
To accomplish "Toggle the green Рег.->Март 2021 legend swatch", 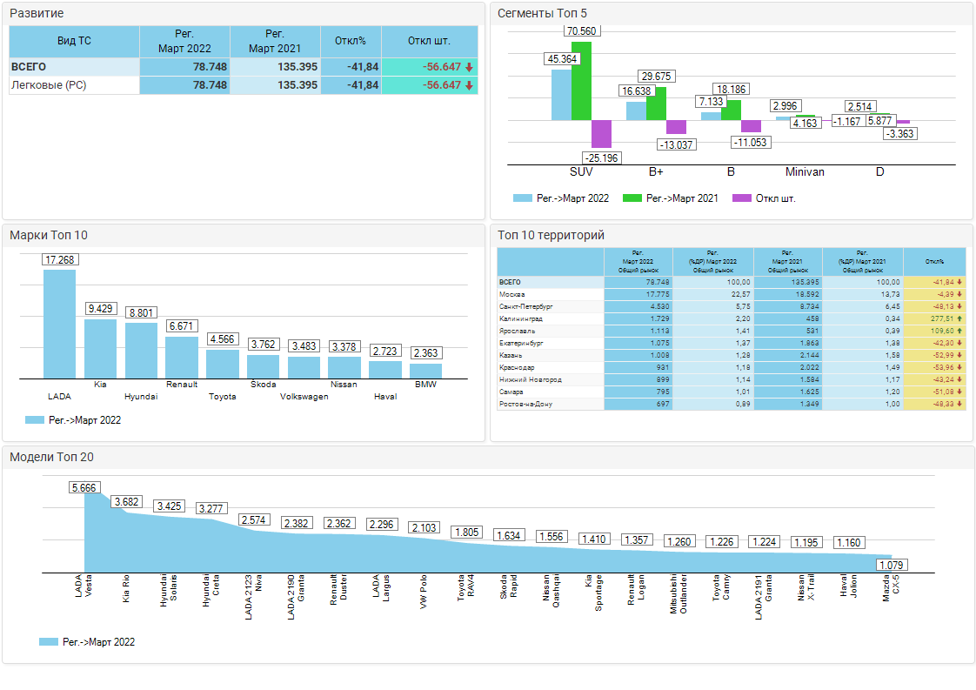I will pos(632,198).
